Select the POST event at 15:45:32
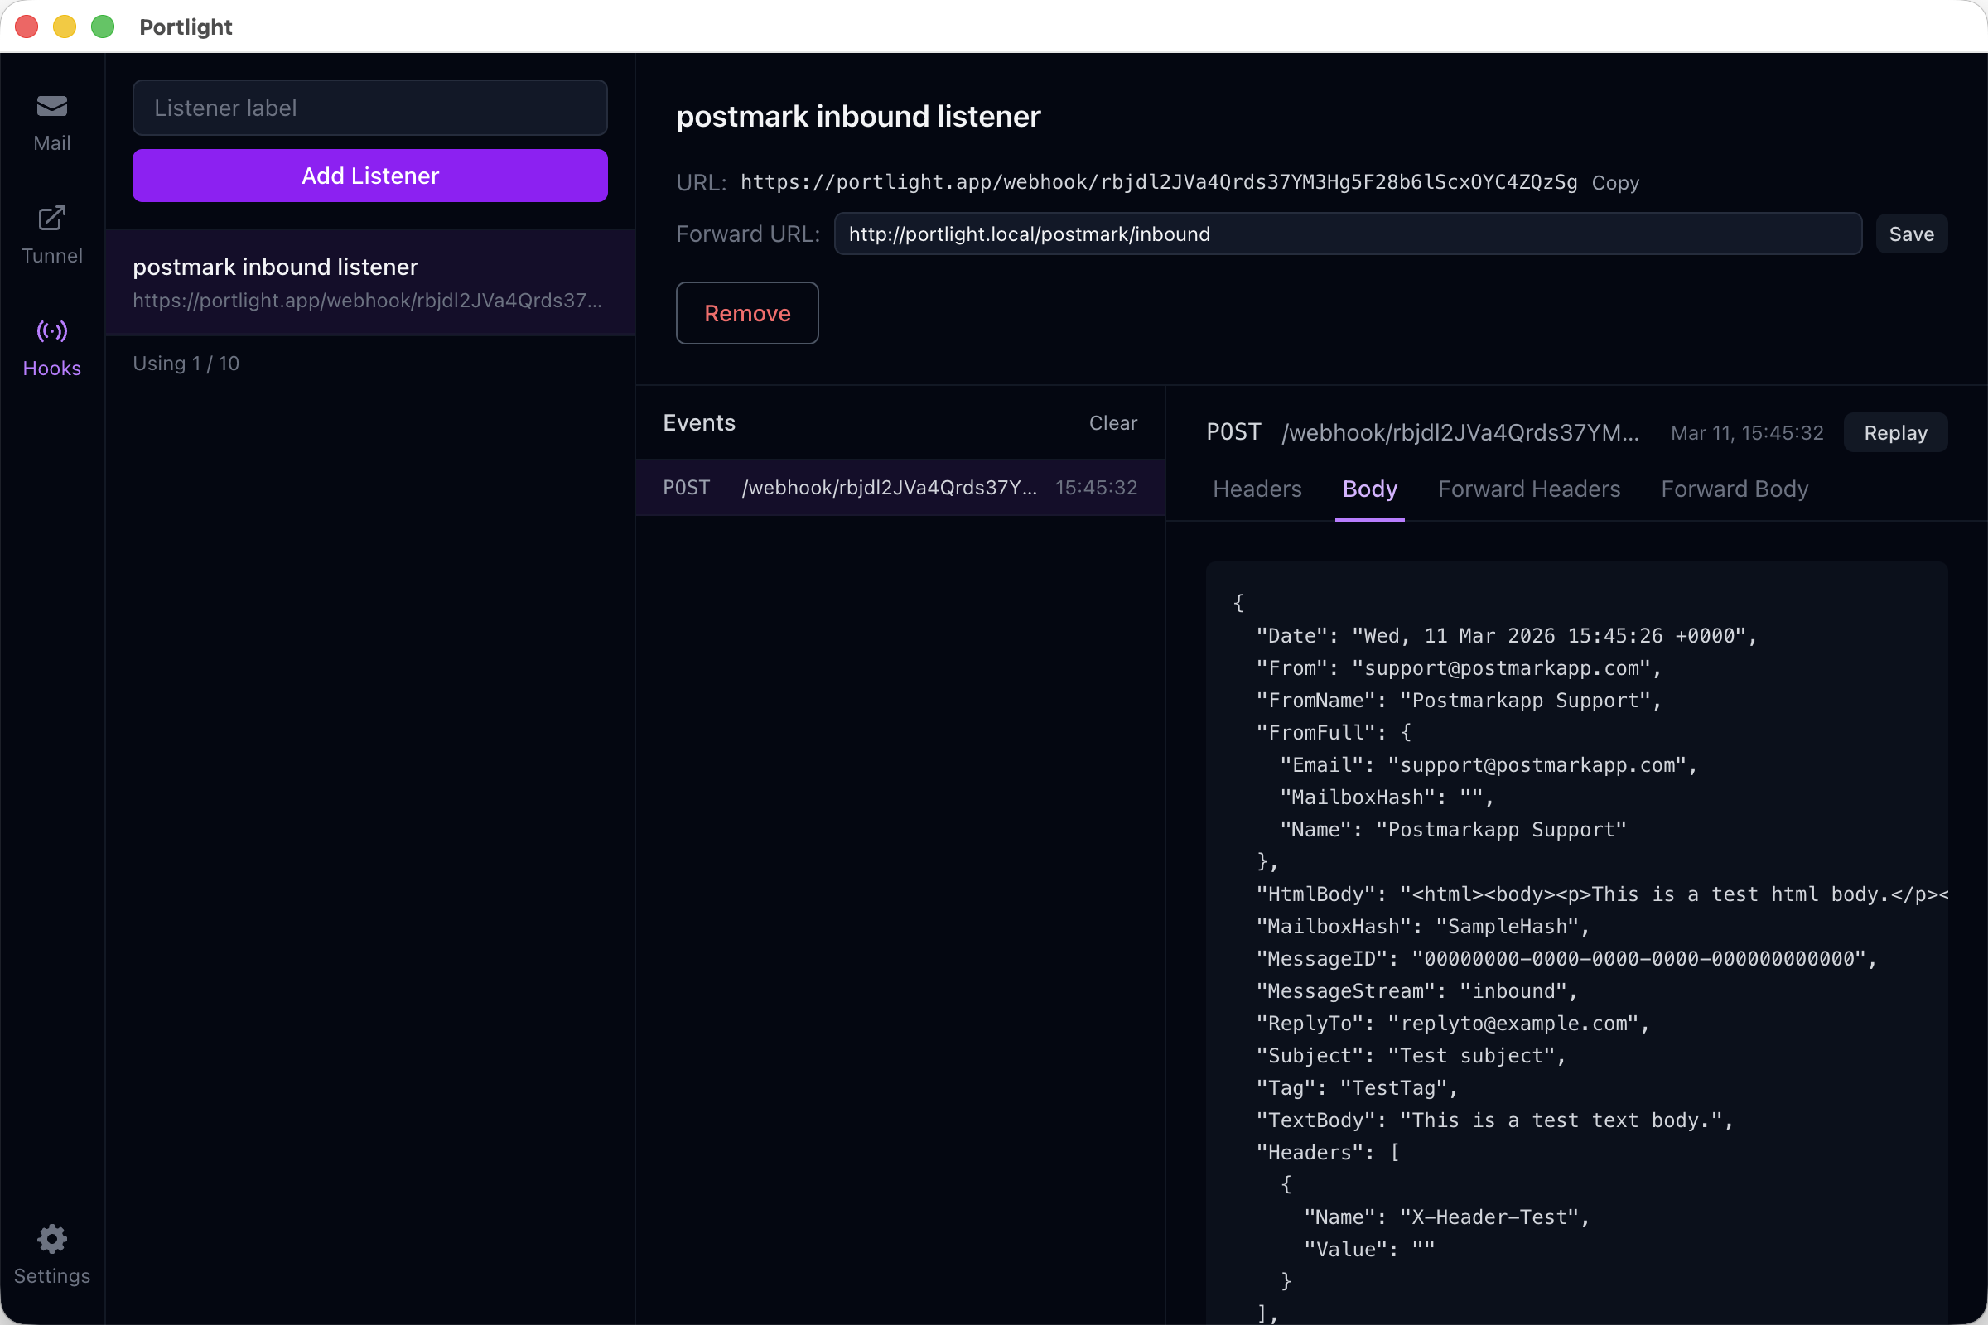The height and width of the screenshot is (1325, 1988). click(x=900, y=488)
